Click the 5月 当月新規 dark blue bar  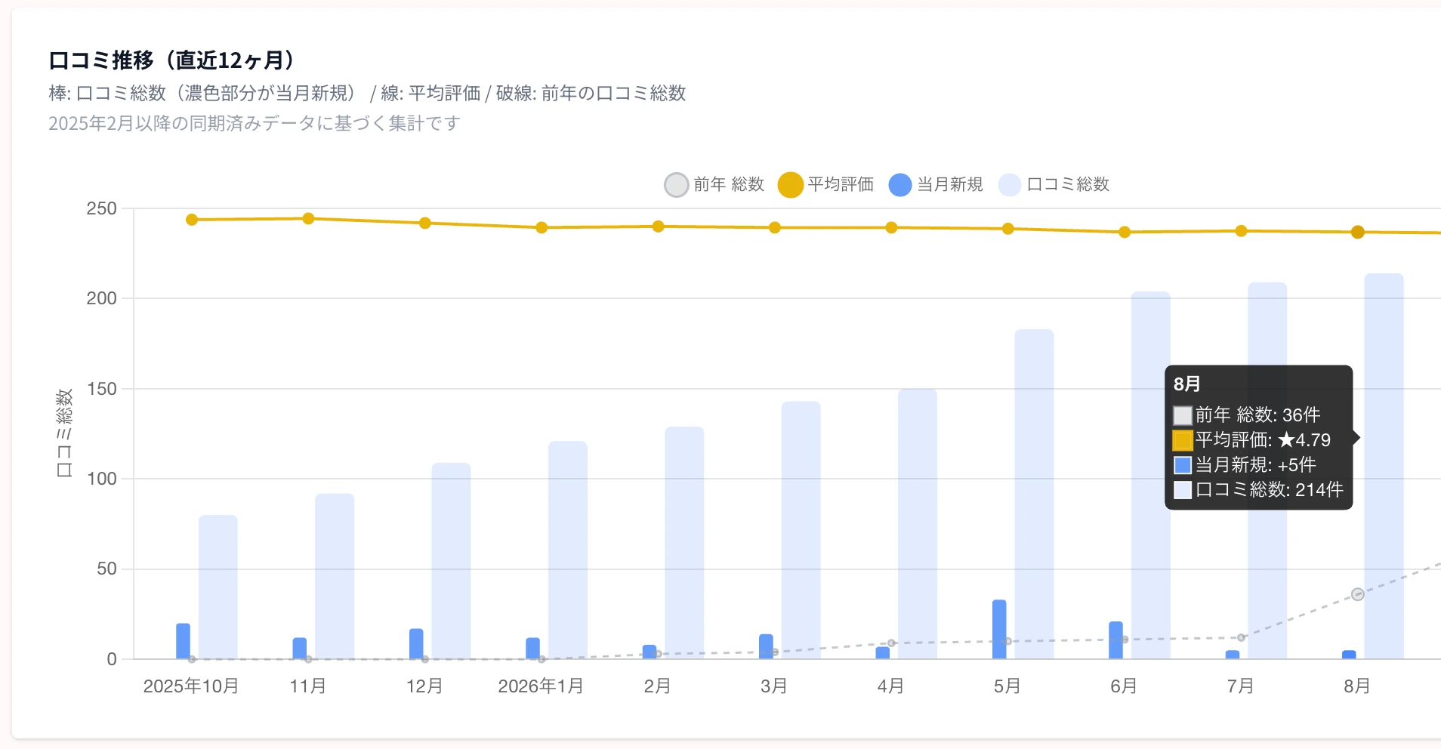click(999, 629)
